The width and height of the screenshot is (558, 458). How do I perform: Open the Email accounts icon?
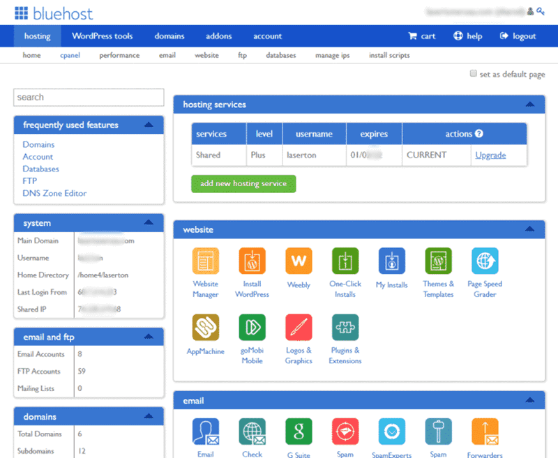point(205,432)
